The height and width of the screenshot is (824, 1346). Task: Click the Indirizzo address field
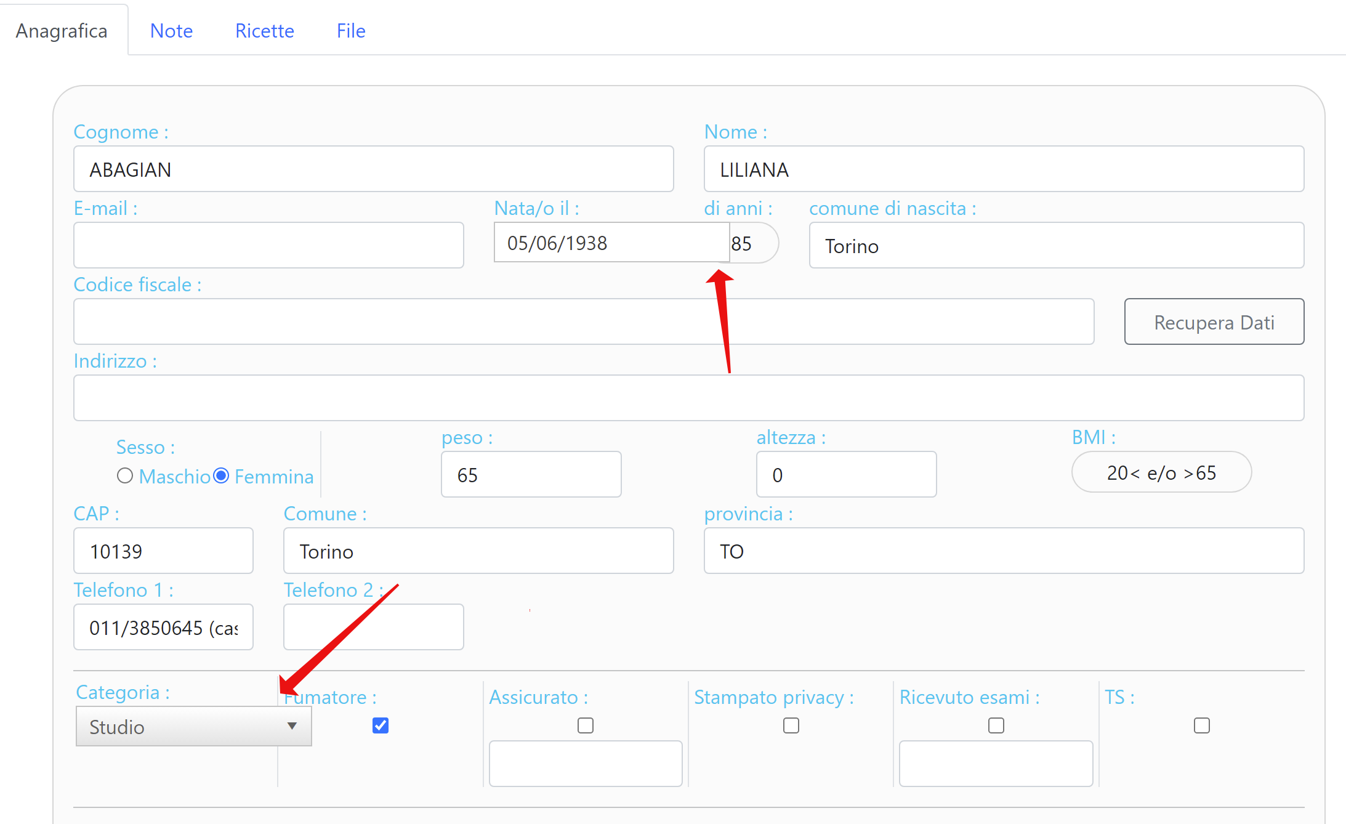688,398
